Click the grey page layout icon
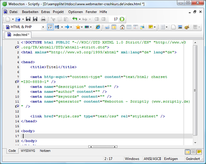The width and height of the screenshot is (206, 164). [163, 27]
